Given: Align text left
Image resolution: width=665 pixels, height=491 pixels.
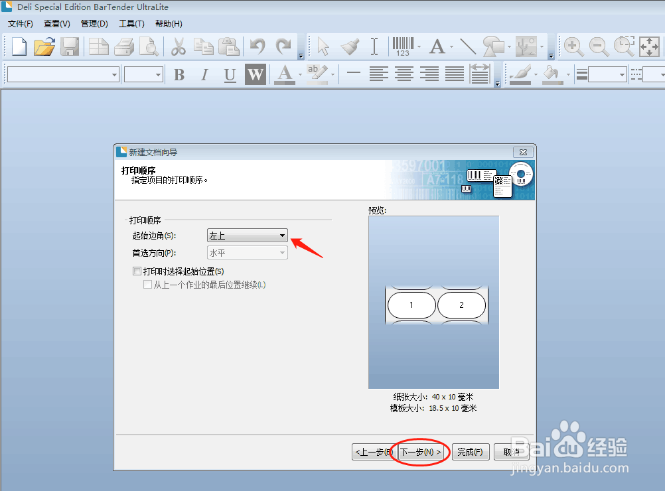Looking at the screenshot, I should coord(379,74).
